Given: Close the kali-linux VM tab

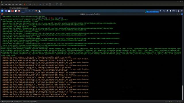Looking at the screenshot, I should tap(27, 8).
